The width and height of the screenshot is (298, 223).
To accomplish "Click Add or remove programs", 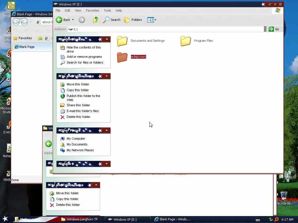I will click(84, 57).
